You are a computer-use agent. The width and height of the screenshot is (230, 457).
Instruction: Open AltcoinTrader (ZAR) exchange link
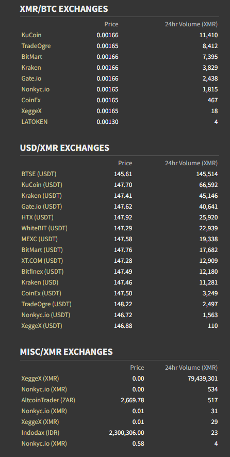point(48,400)
